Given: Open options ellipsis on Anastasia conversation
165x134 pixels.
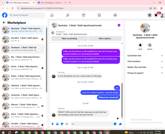Looking at the screenshot, I should (38, 49).
